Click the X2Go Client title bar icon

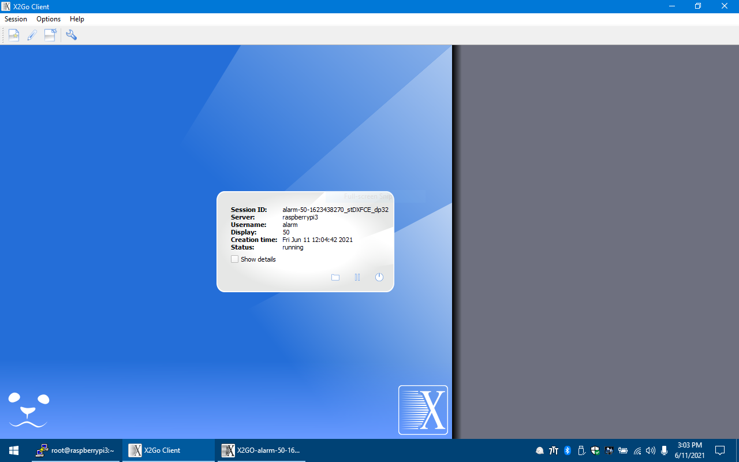coord(6,6)
